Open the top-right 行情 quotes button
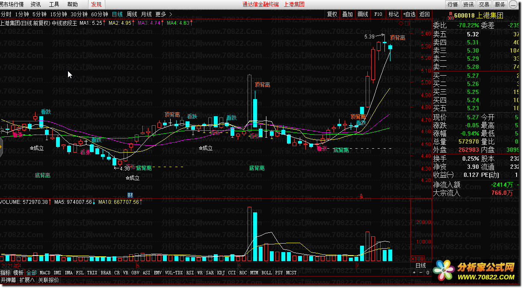The width and height of the screenshot is (523, 288). coord(452,4)
